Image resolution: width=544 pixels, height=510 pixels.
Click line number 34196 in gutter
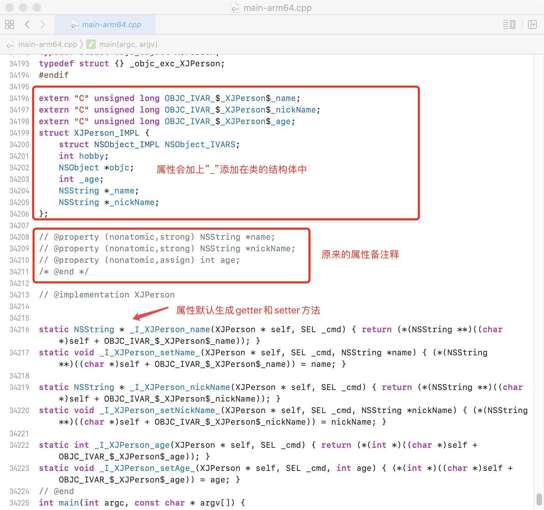(19, 99)
